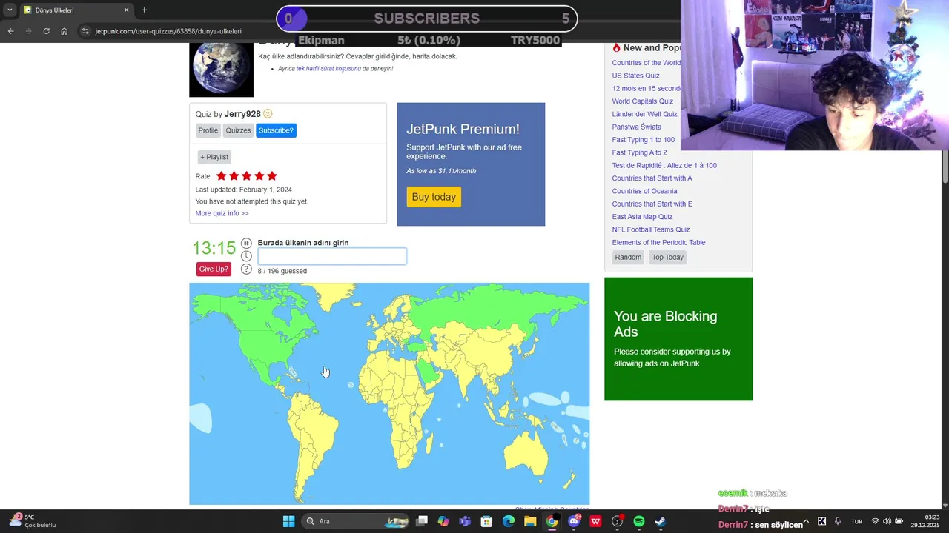The image size is (949, 533).
Task: Rate the quiz five stars
Action: click(271, 176)
